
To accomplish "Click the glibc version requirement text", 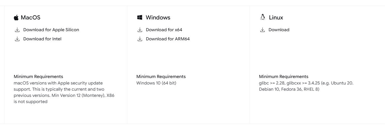I will (306, 86).
